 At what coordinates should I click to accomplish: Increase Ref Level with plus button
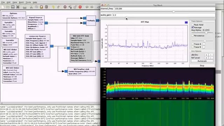[x=206, y=58]
